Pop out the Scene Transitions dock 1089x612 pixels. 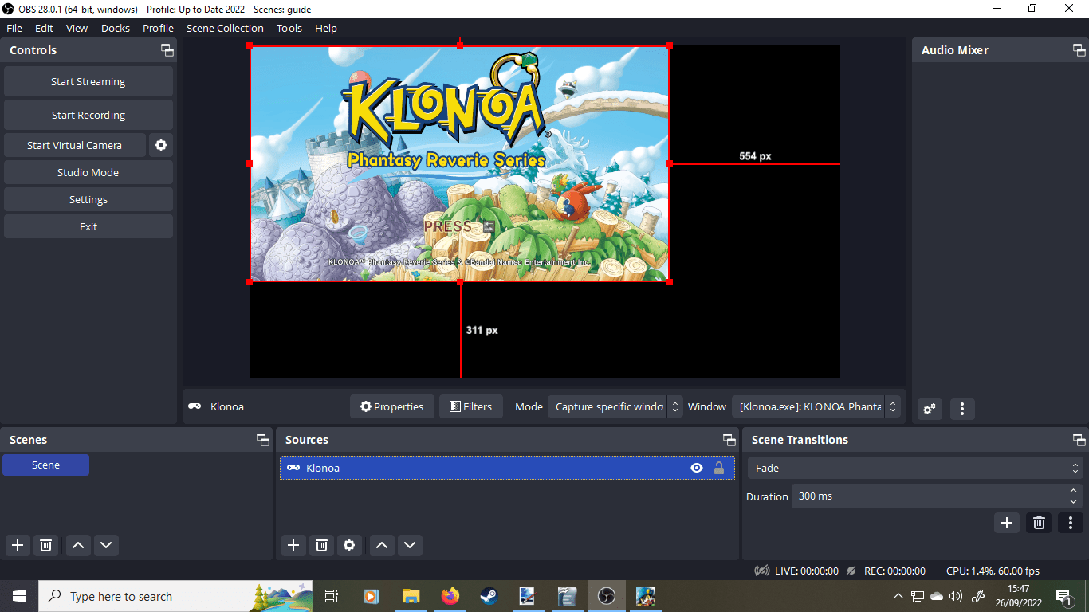(1079, 440)
